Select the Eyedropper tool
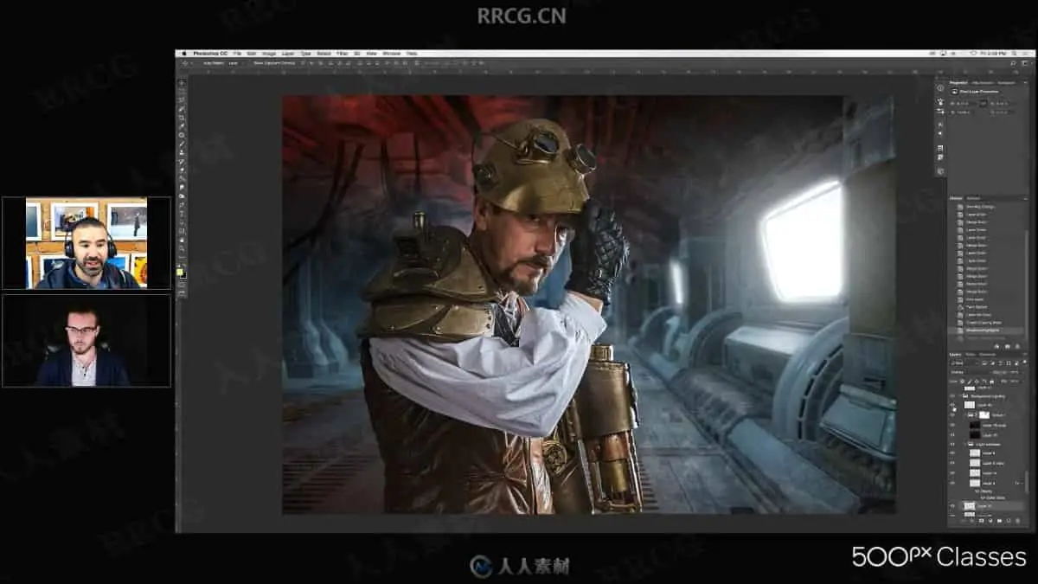 pos(182,126)
